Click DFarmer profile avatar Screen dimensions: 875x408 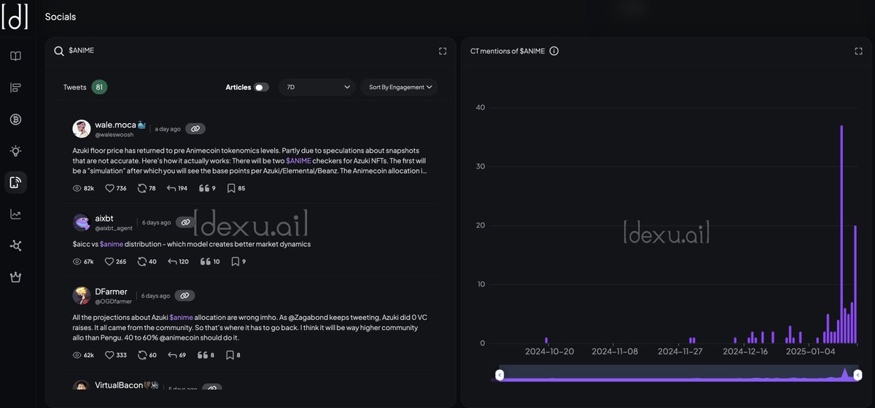point(82,296)
